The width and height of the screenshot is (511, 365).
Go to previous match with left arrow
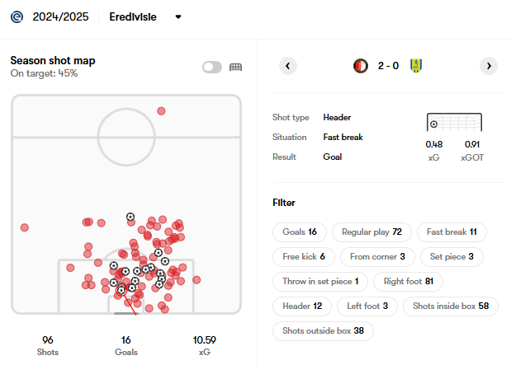point(287,66)
